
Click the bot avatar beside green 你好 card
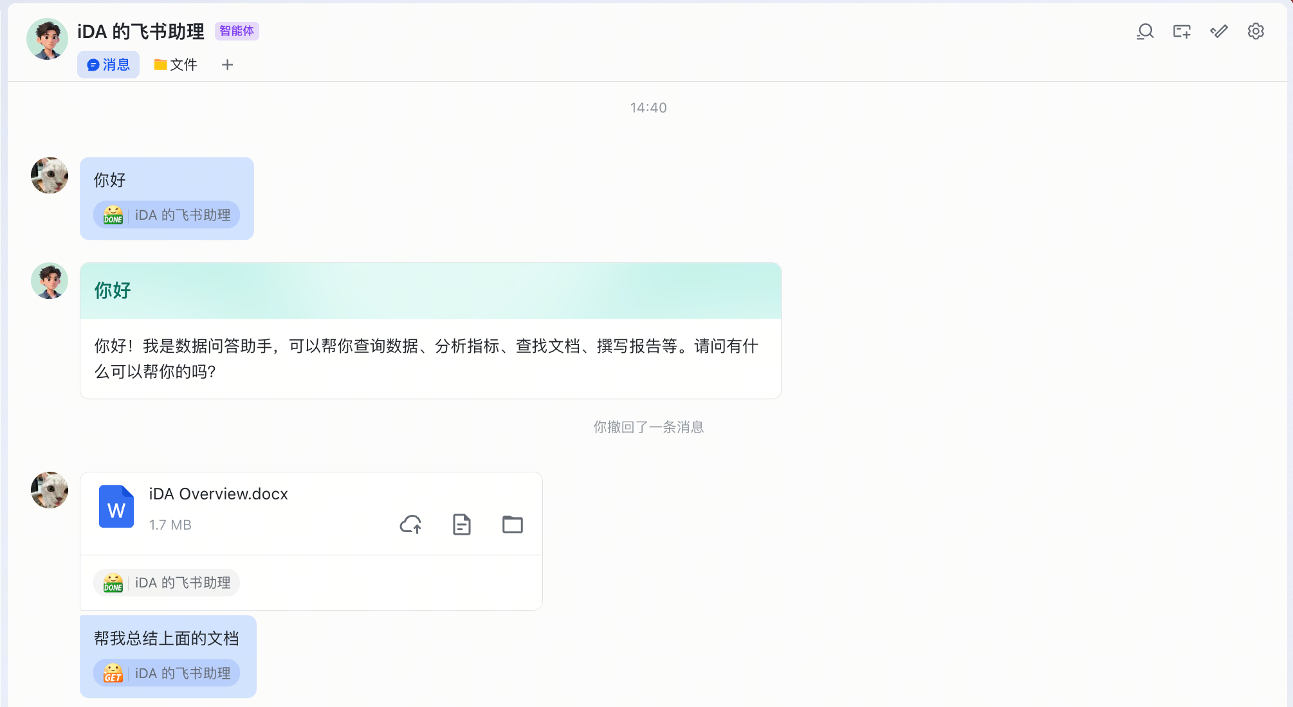tap(50, 281)
